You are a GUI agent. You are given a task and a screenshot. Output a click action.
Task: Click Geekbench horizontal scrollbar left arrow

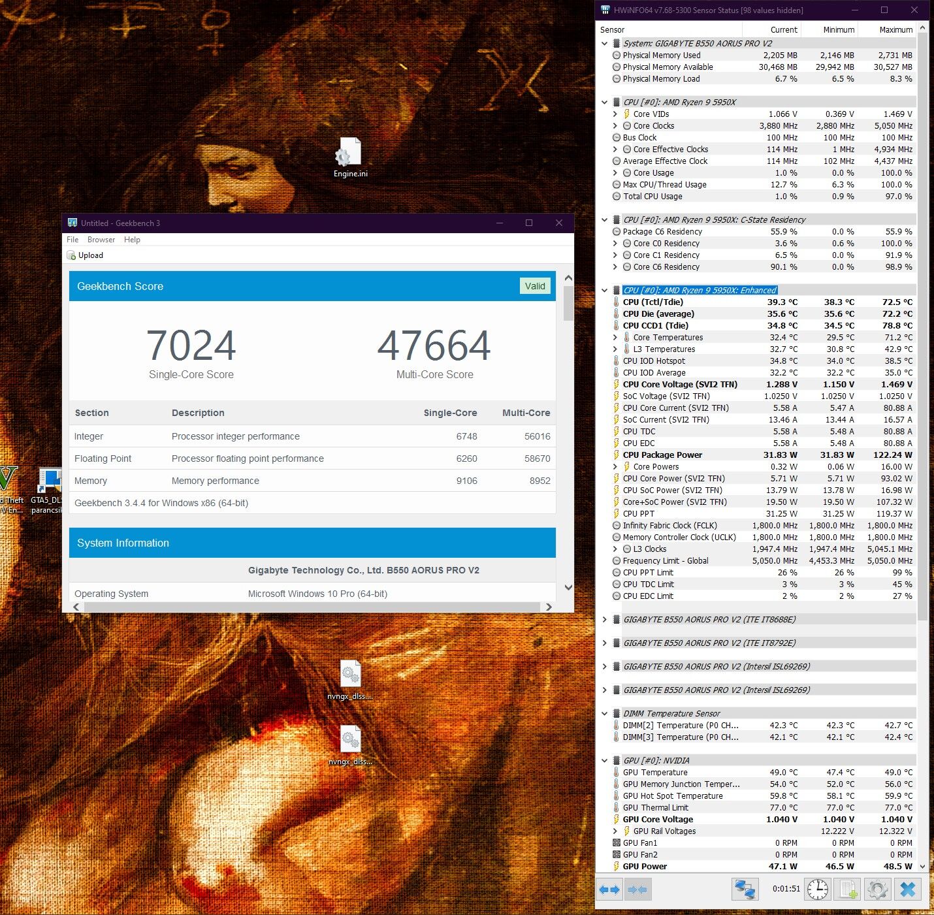coord(76,607)
